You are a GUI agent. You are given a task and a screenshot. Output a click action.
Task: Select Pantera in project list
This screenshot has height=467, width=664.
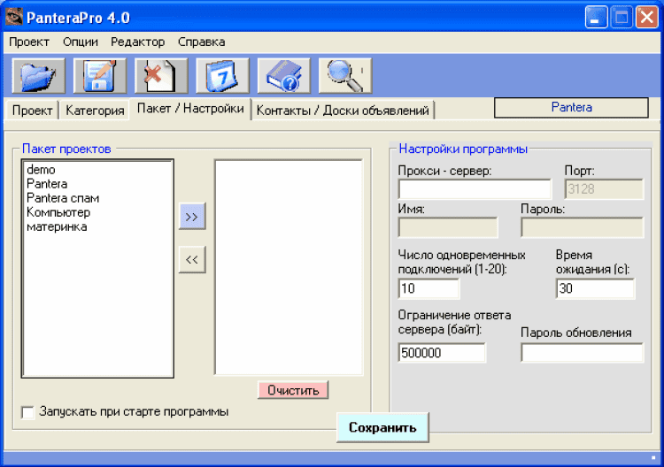tap(47, 184)
